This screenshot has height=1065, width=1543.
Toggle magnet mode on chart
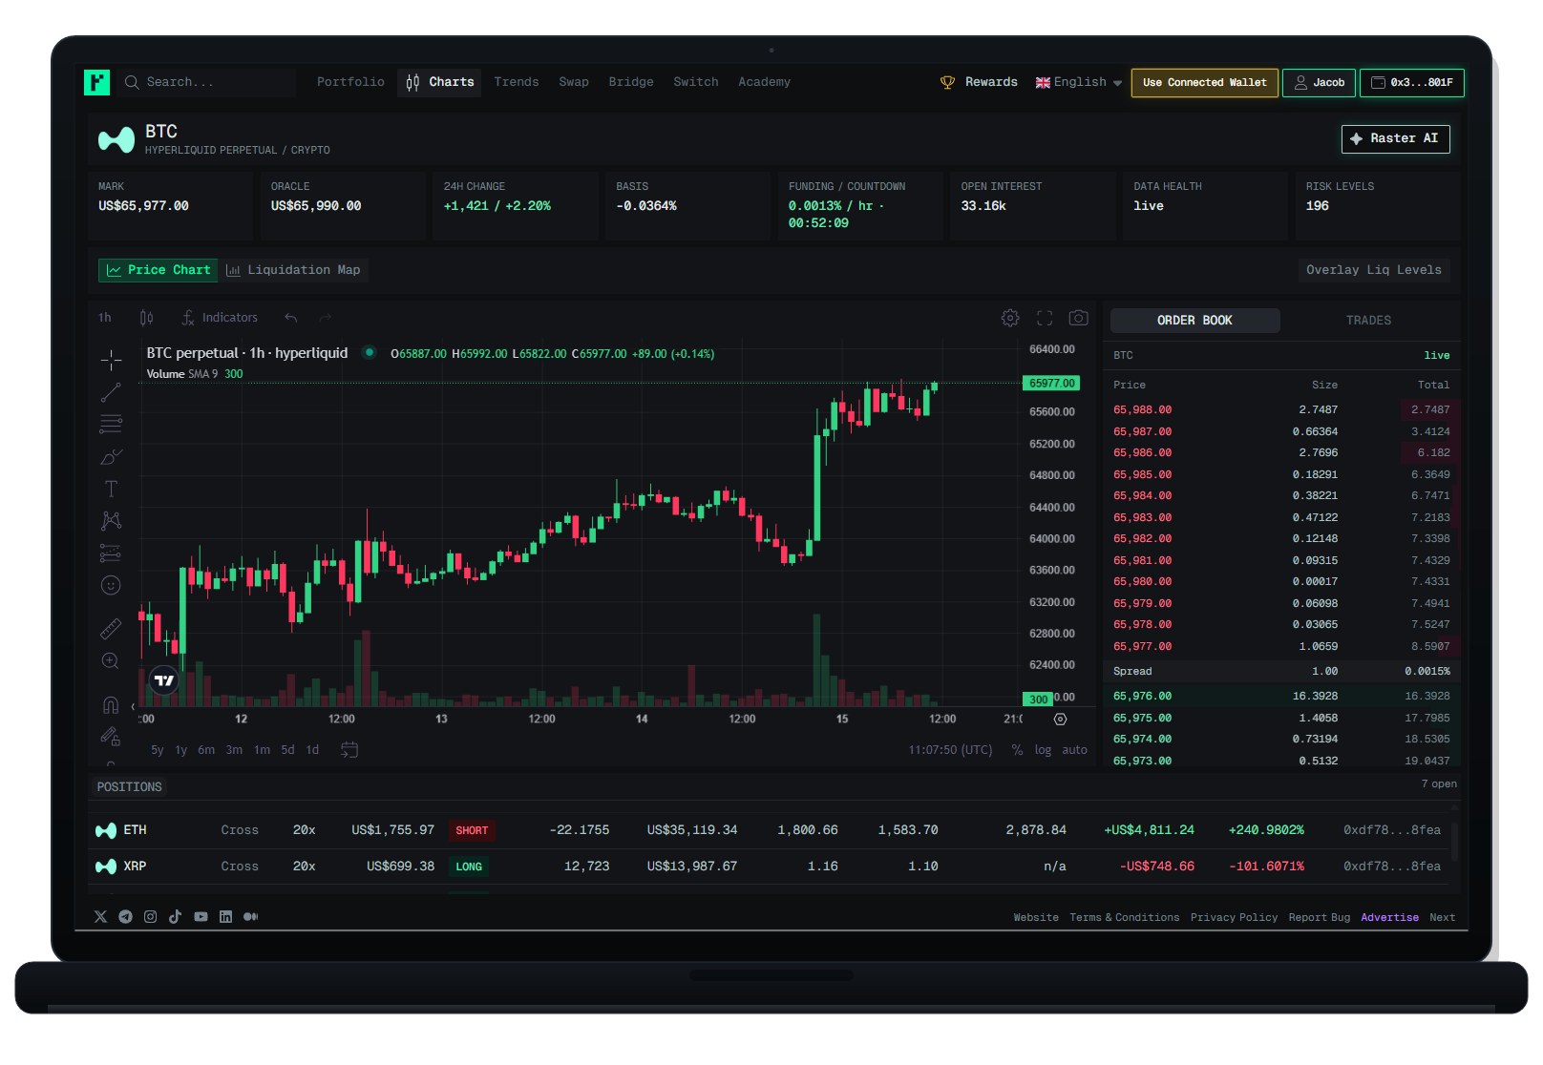point(111,705)
